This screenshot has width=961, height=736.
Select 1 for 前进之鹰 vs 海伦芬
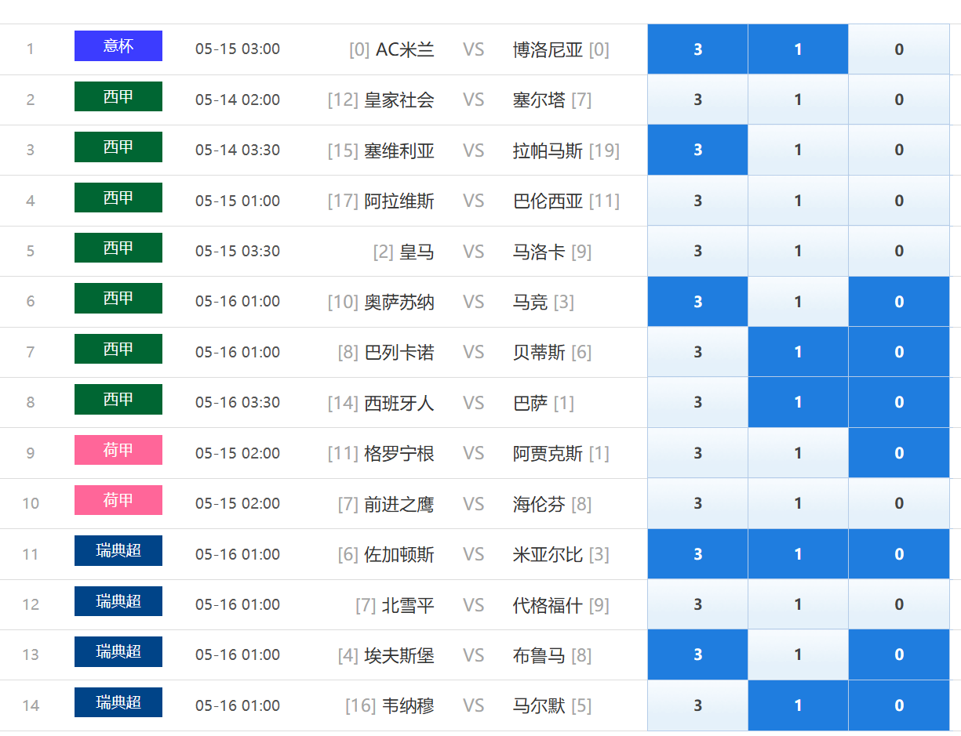tap(798, 503)
